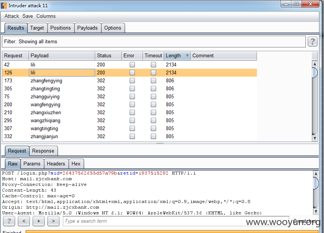Sort by Error column header
This screenshot has width=324, height=233.
pos(132,56)
